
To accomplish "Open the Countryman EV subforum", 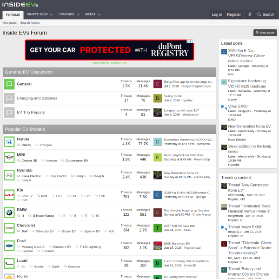I will pyautogui.click(x=77, y=160).
